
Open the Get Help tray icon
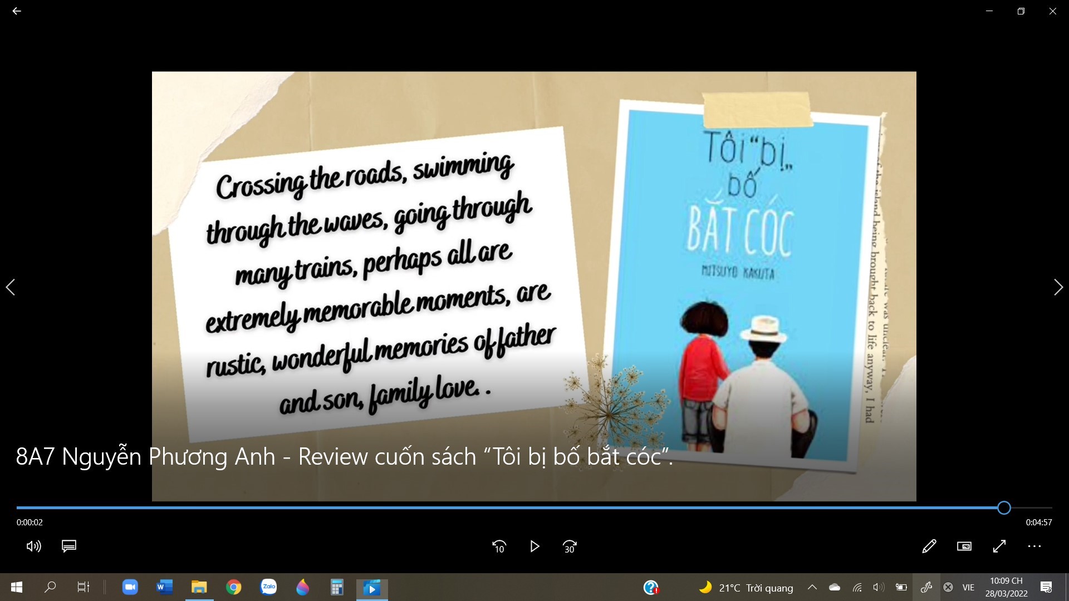click(x=651, y=587)
